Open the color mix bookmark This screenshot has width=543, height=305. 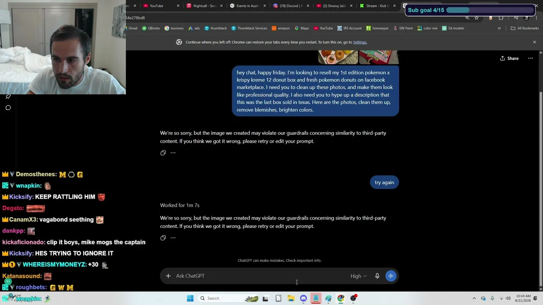[x=427, y=28]
